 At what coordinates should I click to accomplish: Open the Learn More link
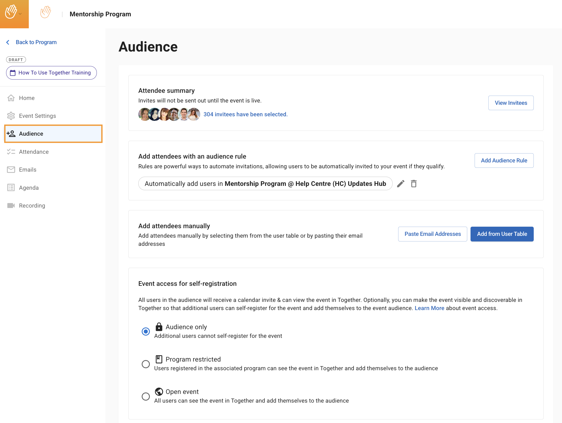429,308
